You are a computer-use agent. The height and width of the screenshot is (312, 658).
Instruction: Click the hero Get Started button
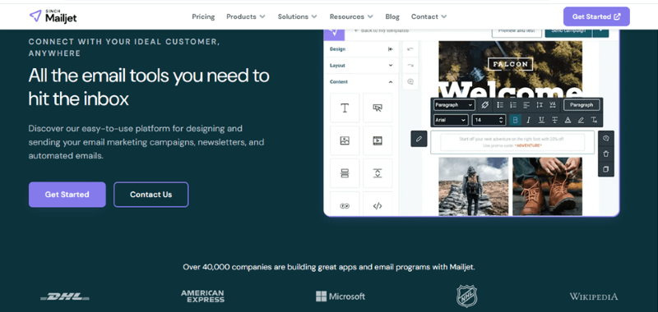click(x=67, y=195)
